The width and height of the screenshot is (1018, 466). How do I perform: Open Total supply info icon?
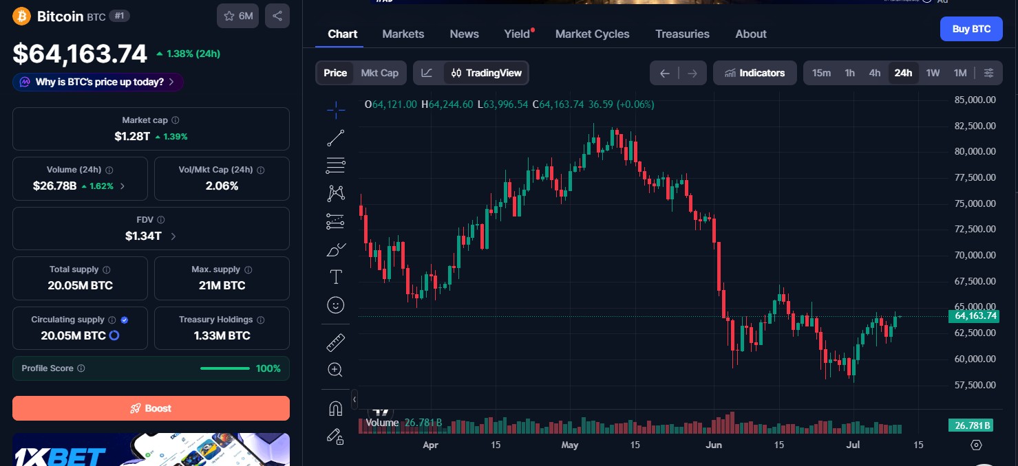pyautogui.click(x=107, y=270)
